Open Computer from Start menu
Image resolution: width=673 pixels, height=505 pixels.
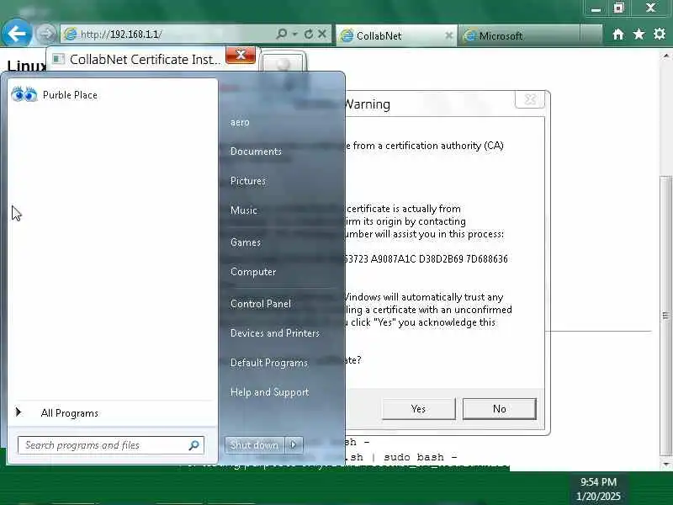253,272
